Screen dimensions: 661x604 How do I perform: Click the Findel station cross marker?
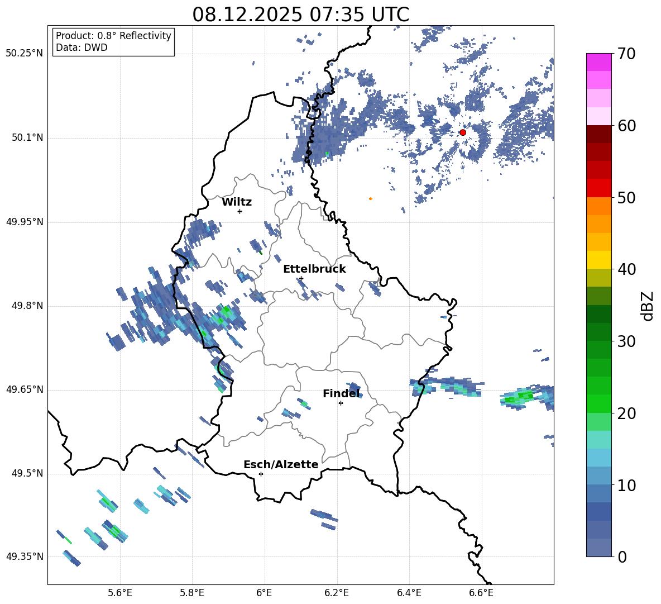click(x=341, y=403)
